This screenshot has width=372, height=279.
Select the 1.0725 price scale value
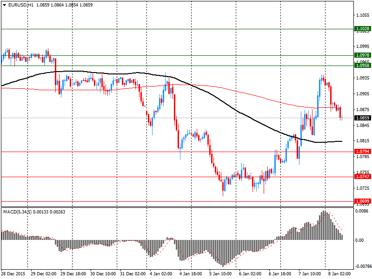pyautogui.click(x=363, y=188)
